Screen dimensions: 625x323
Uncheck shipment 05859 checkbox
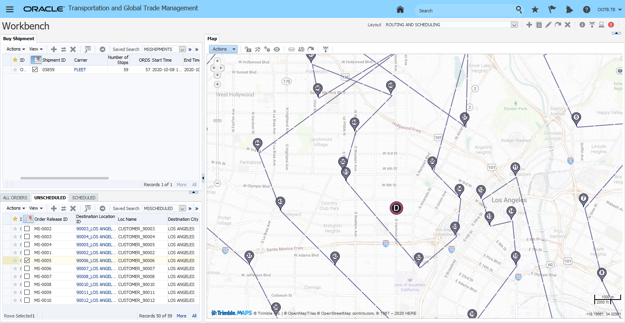(35, 70)
